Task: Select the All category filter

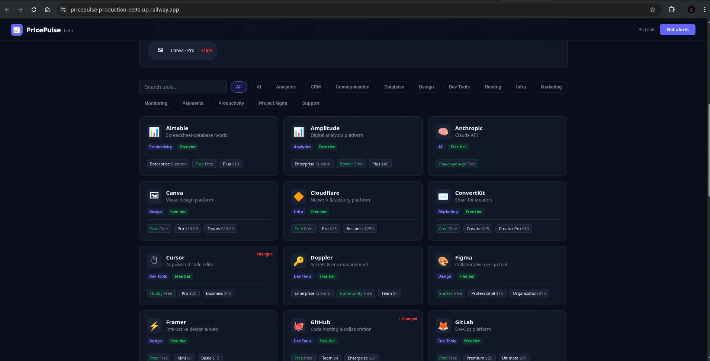Action: [x=239, y=87]
